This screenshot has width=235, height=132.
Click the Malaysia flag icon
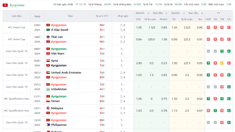click(x=48, y=108)
